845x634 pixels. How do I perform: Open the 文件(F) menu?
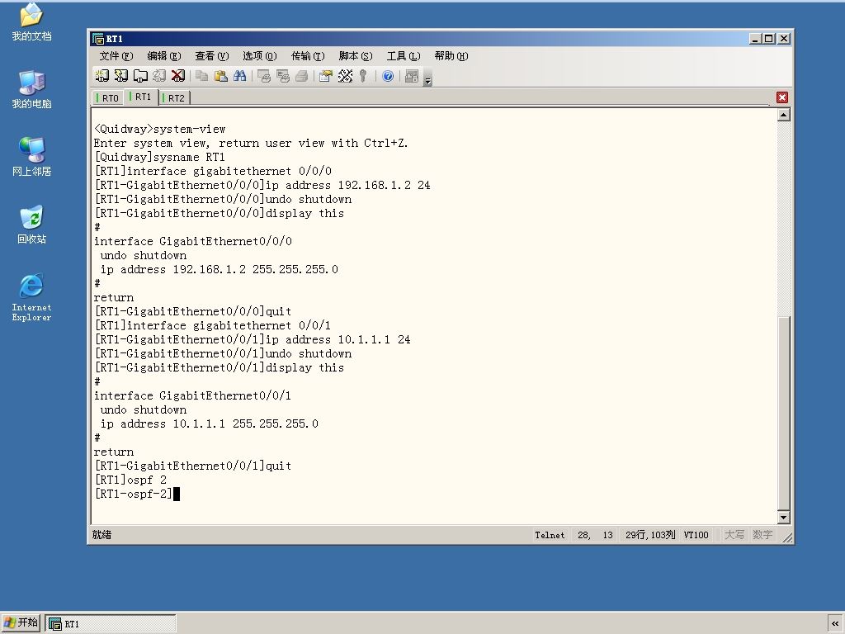coord(116,56)
